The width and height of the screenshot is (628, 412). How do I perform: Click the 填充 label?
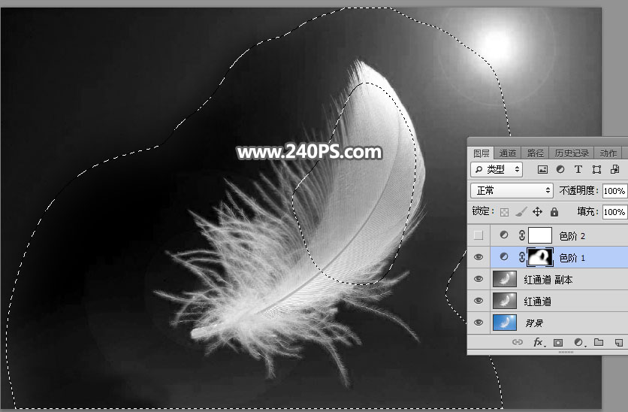point(587,211)
